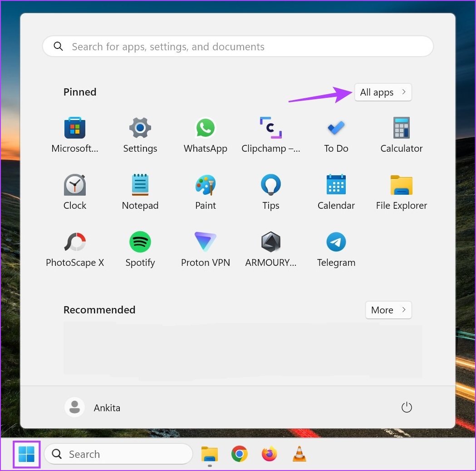This screenshot has height=471, width=476.
Task: Open File Explorer from the taskbar
Action: [210, 454]
